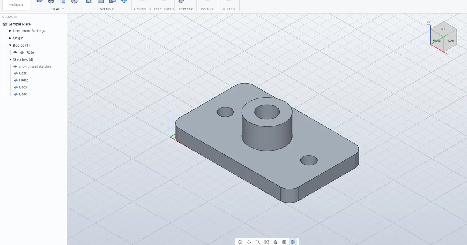467x245 pixels.
Task: Select the cylindrical boss on the plate
Action: click(267, 134)
